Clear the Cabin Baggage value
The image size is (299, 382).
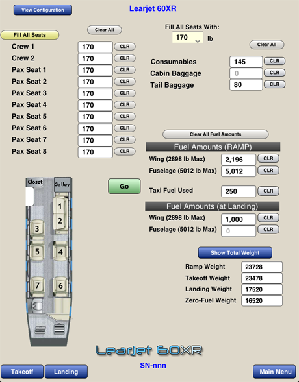pos(274,73)
